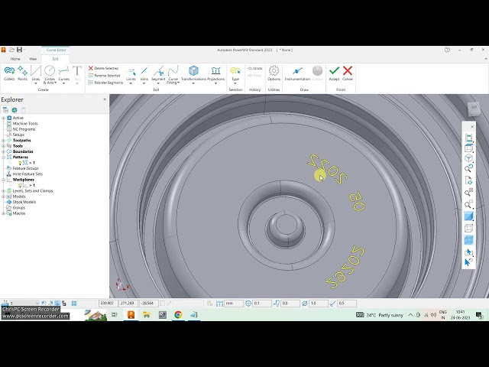The width and height of the screenshot is (489, 367).
Task: Select the wireframe view button
Action: pyautogui.click(x=468, y=228)
